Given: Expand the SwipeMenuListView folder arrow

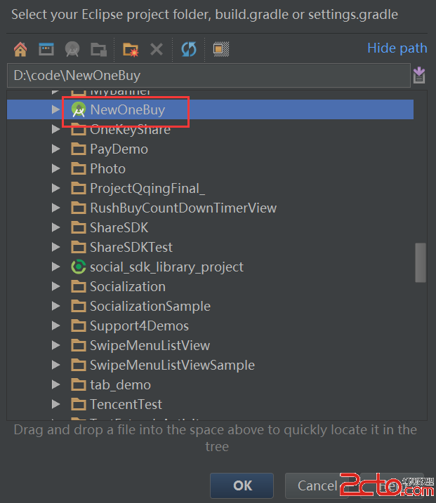Looking at the screenshot, I should (x=56, y=345).
